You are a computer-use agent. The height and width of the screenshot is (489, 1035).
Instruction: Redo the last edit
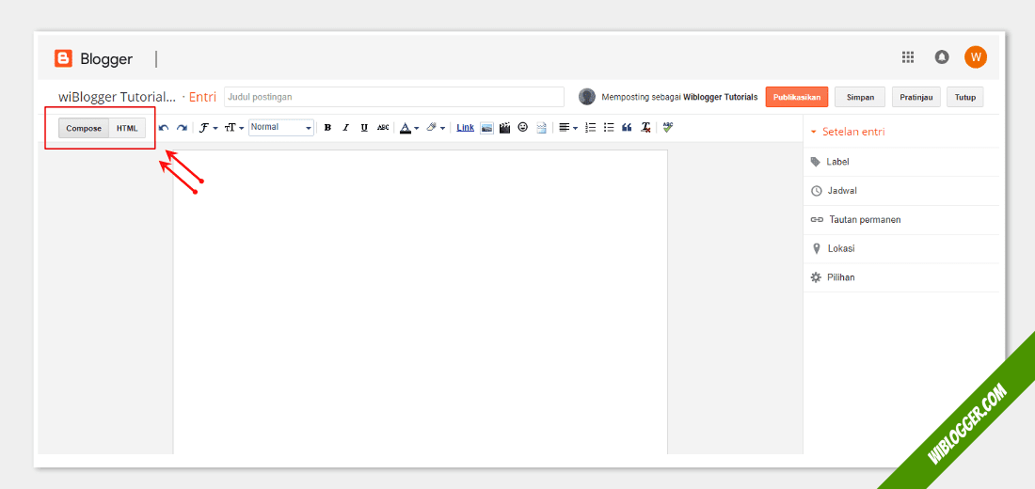[182, 127]
